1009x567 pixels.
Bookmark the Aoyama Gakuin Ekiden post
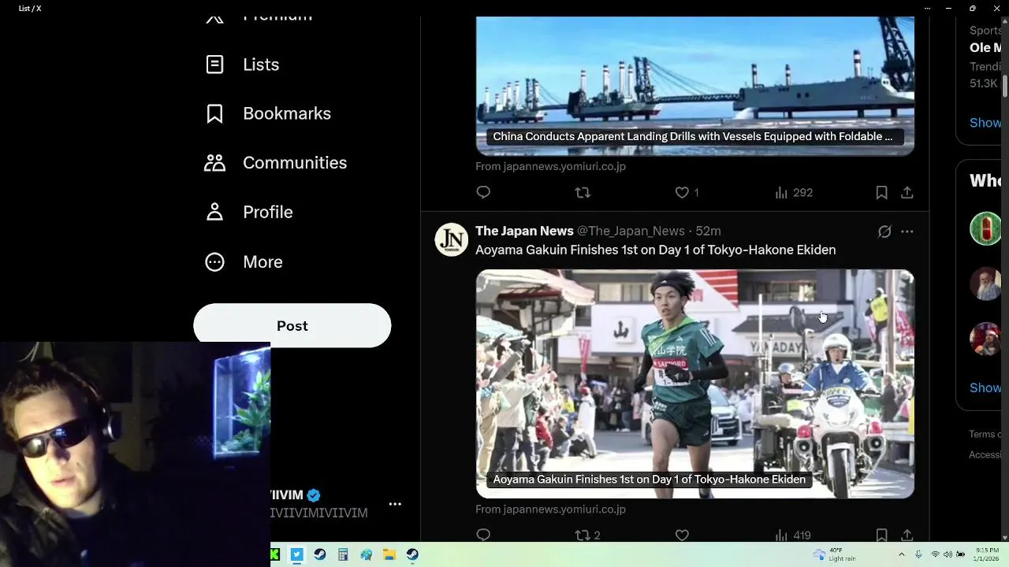(881, 535)
